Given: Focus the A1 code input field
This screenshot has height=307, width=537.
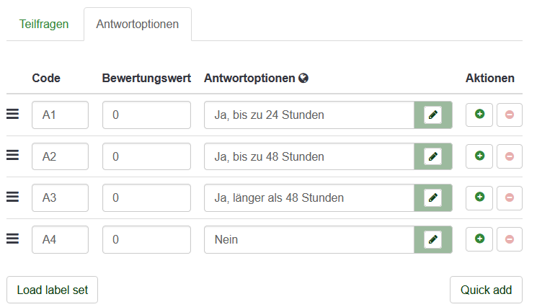Looking at the screenshot, I should (x=61, y=115).
